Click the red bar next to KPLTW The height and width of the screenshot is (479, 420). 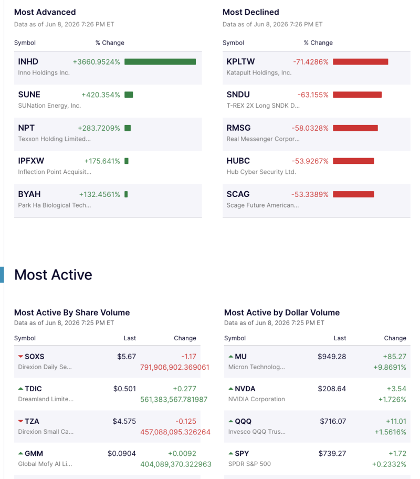click(361, 61)
